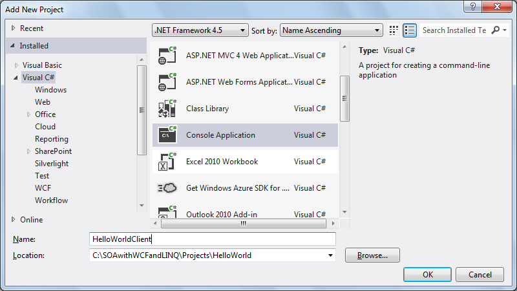Select the Test category
Image resolution: width=517 pixels, height=291 pixels.
(42, 176)
